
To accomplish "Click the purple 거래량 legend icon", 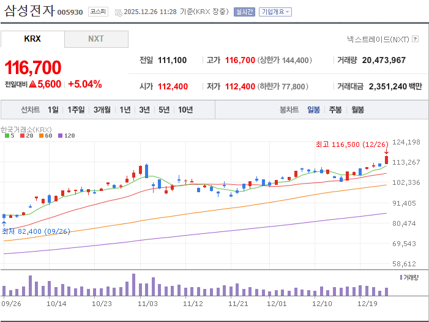I will (400, 277).
